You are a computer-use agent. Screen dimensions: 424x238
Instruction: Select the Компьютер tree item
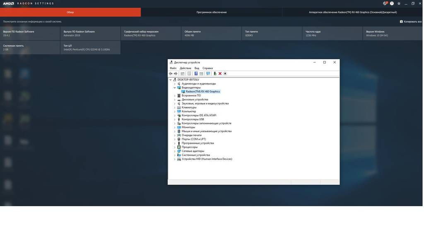tap(189, 112)
